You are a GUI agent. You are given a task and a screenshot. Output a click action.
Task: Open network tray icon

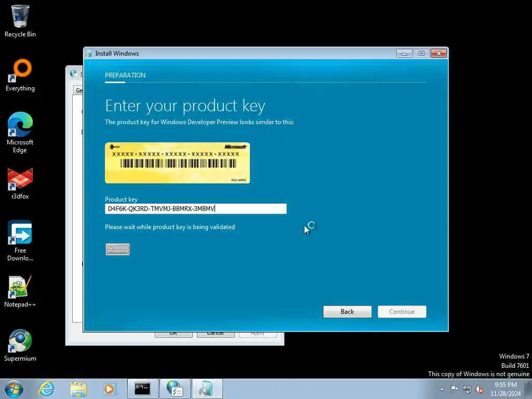(x=467, y=389)
